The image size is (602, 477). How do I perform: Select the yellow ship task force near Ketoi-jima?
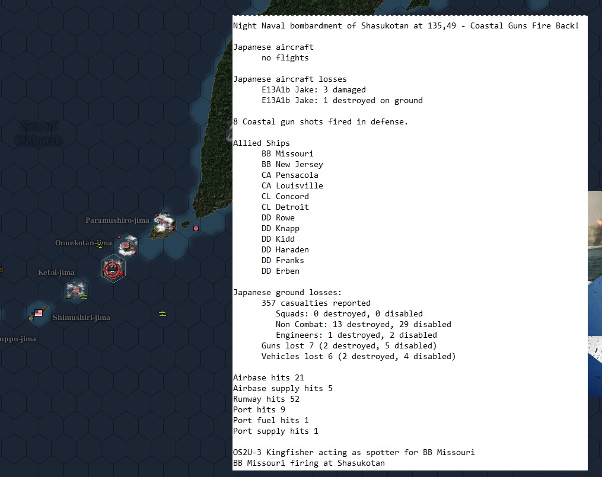(84, 296)
